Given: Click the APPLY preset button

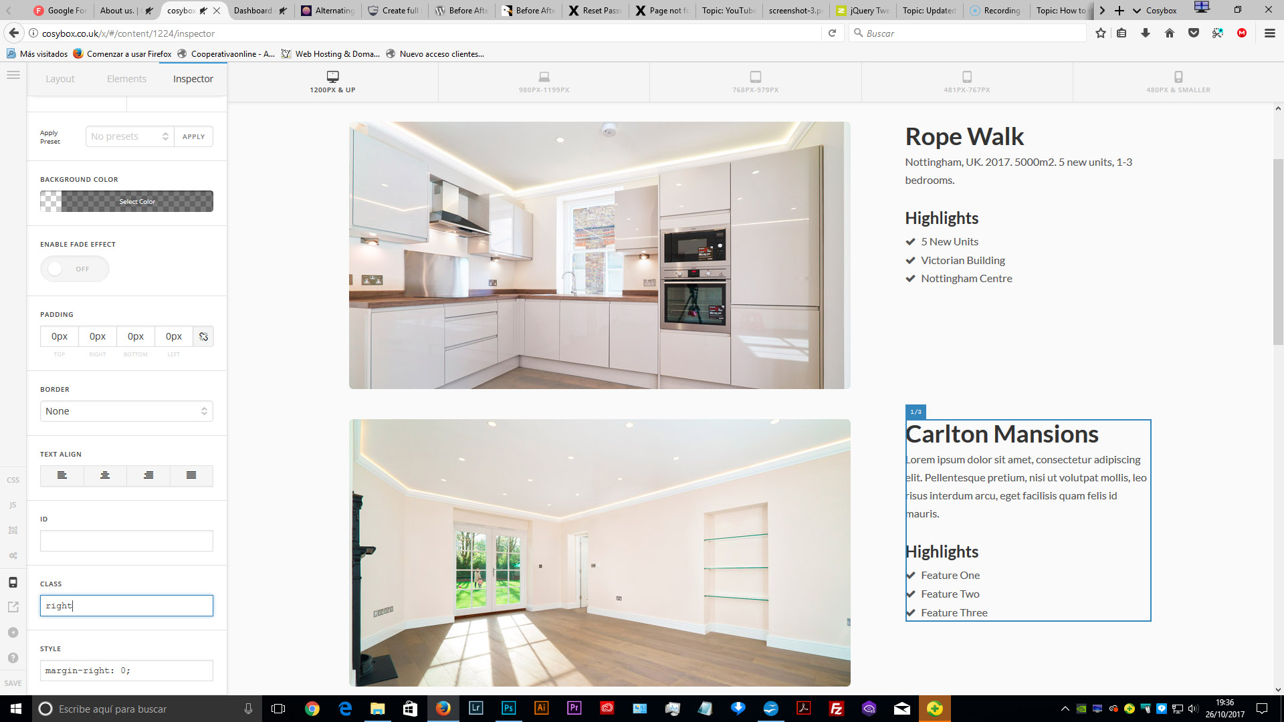Looking at the screenshot, I should 194,136.
